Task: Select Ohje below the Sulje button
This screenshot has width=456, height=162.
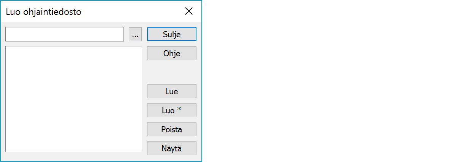Action: pos(171,53)
